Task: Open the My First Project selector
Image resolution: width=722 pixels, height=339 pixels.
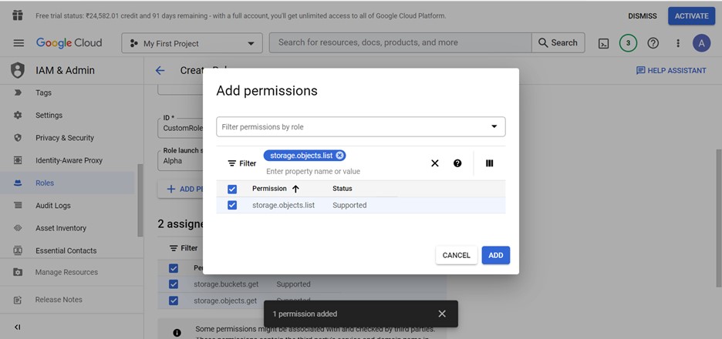Action: point(192,43)
